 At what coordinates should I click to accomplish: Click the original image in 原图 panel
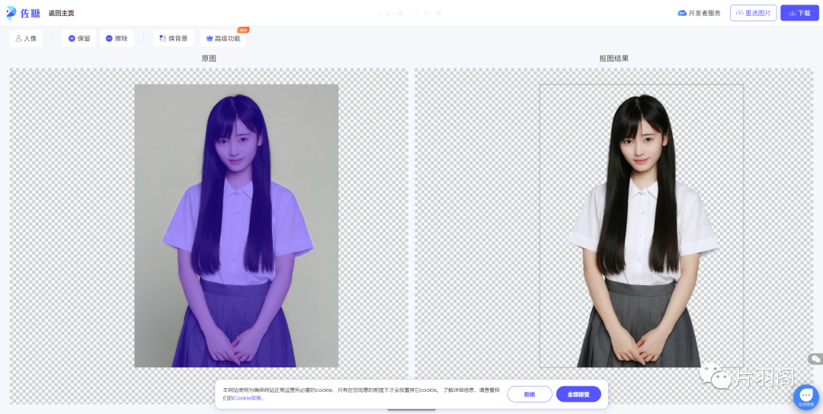(x=236, y=226)
